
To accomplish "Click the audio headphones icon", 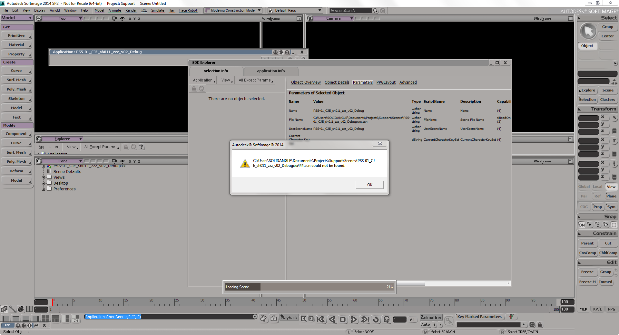I will 387,319.
